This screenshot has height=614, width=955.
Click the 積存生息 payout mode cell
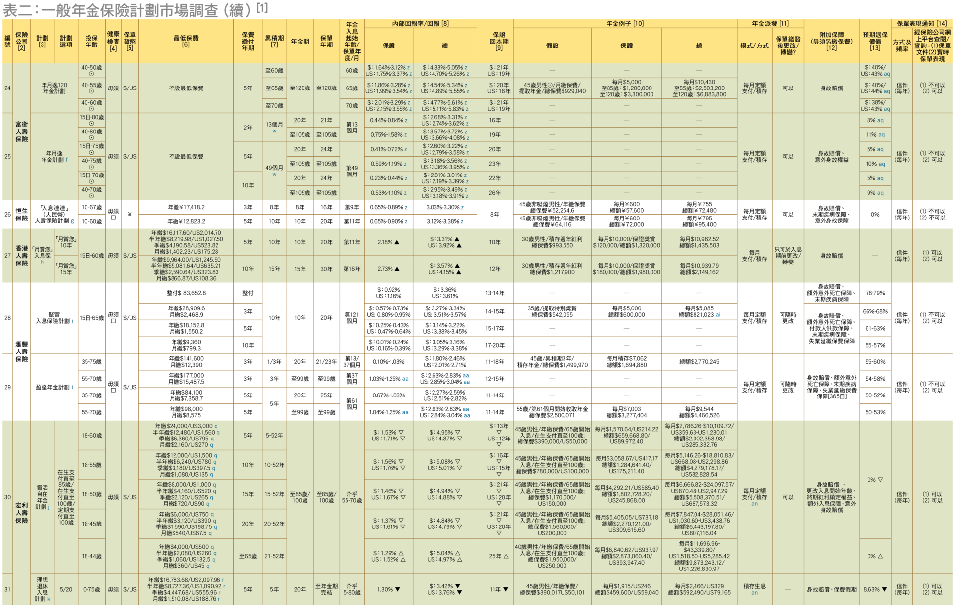pyautogui.click(x=754, y=589)
